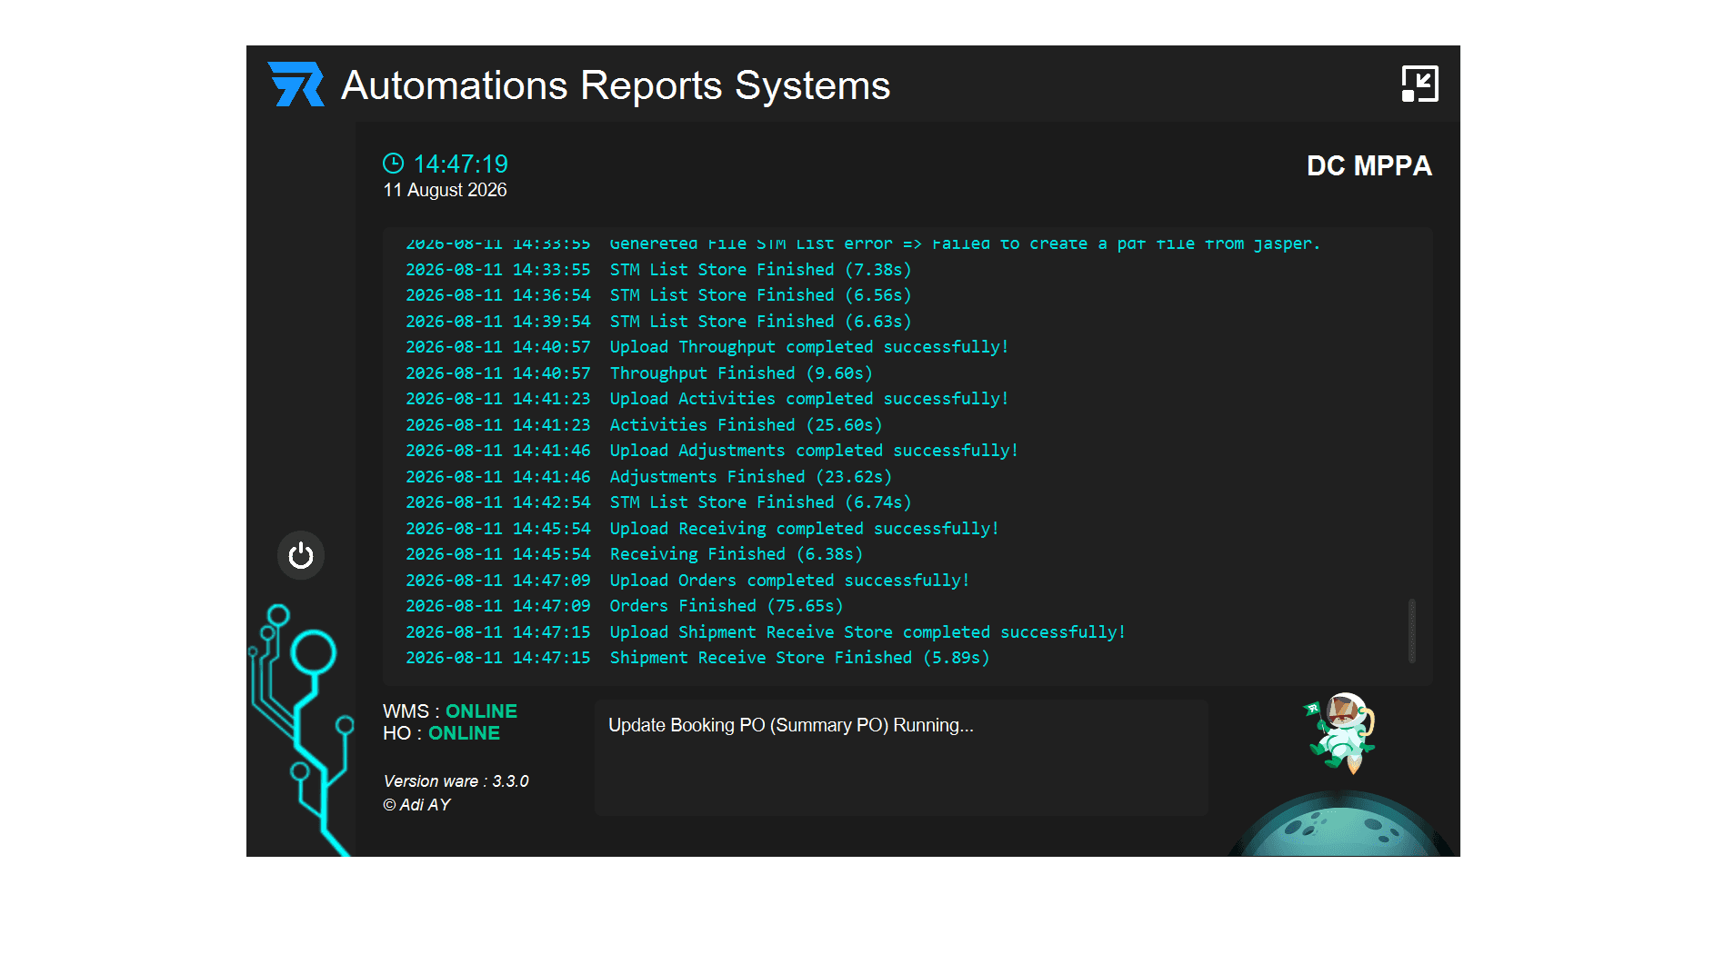
Task: Click the power button icon
Action: coord(301,555)
